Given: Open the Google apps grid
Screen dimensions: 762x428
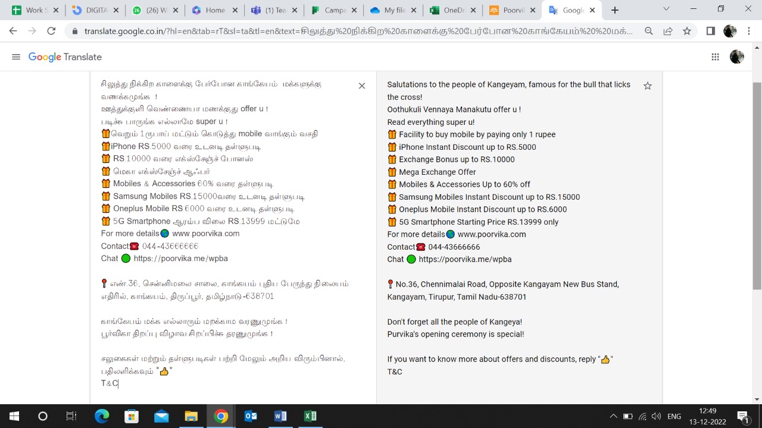Looking at the screenshot, I should (715, 57).
